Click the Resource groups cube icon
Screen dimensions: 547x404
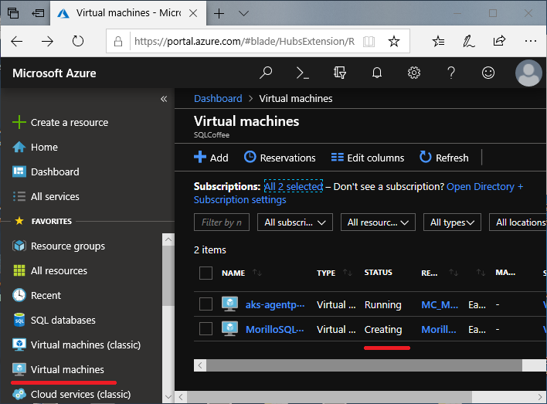19,246
